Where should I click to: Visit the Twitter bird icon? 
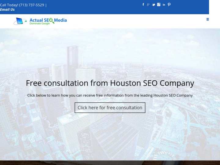[153, 5]
